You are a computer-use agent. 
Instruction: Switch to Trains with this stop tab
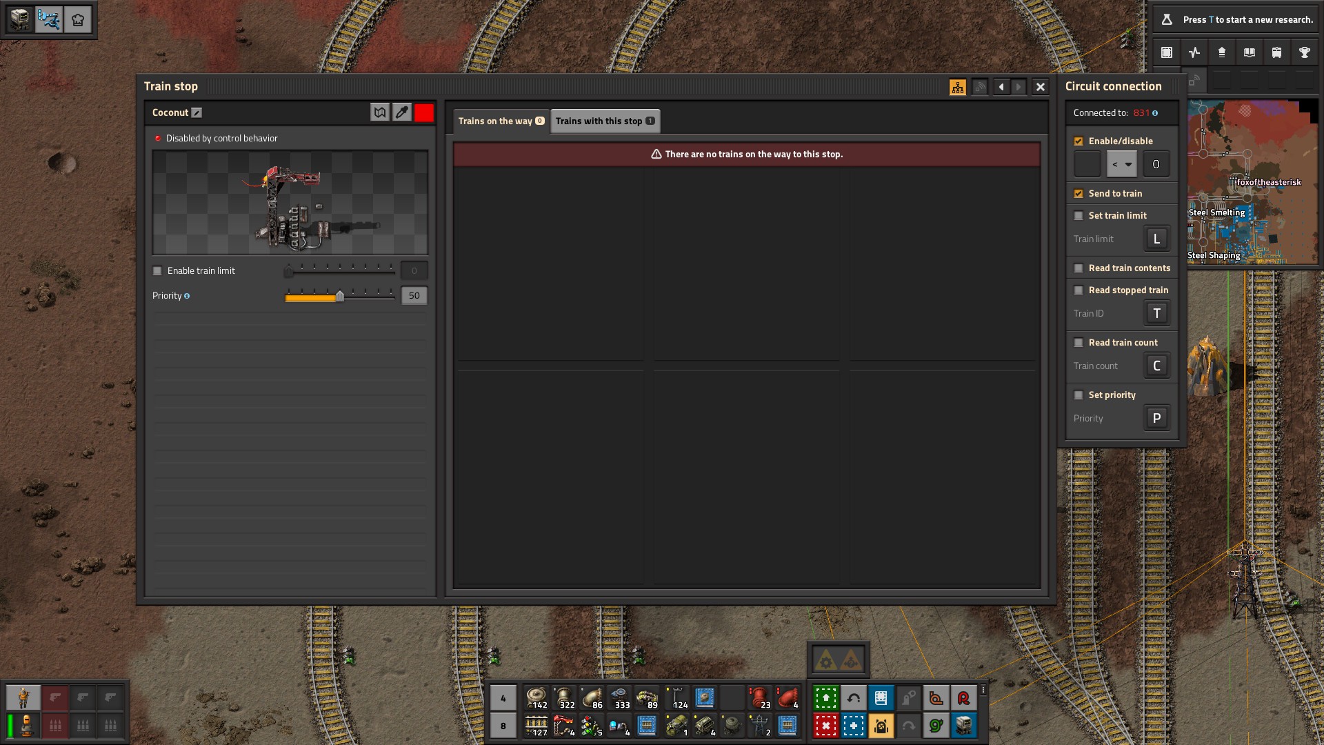click(x=605, y=121)
